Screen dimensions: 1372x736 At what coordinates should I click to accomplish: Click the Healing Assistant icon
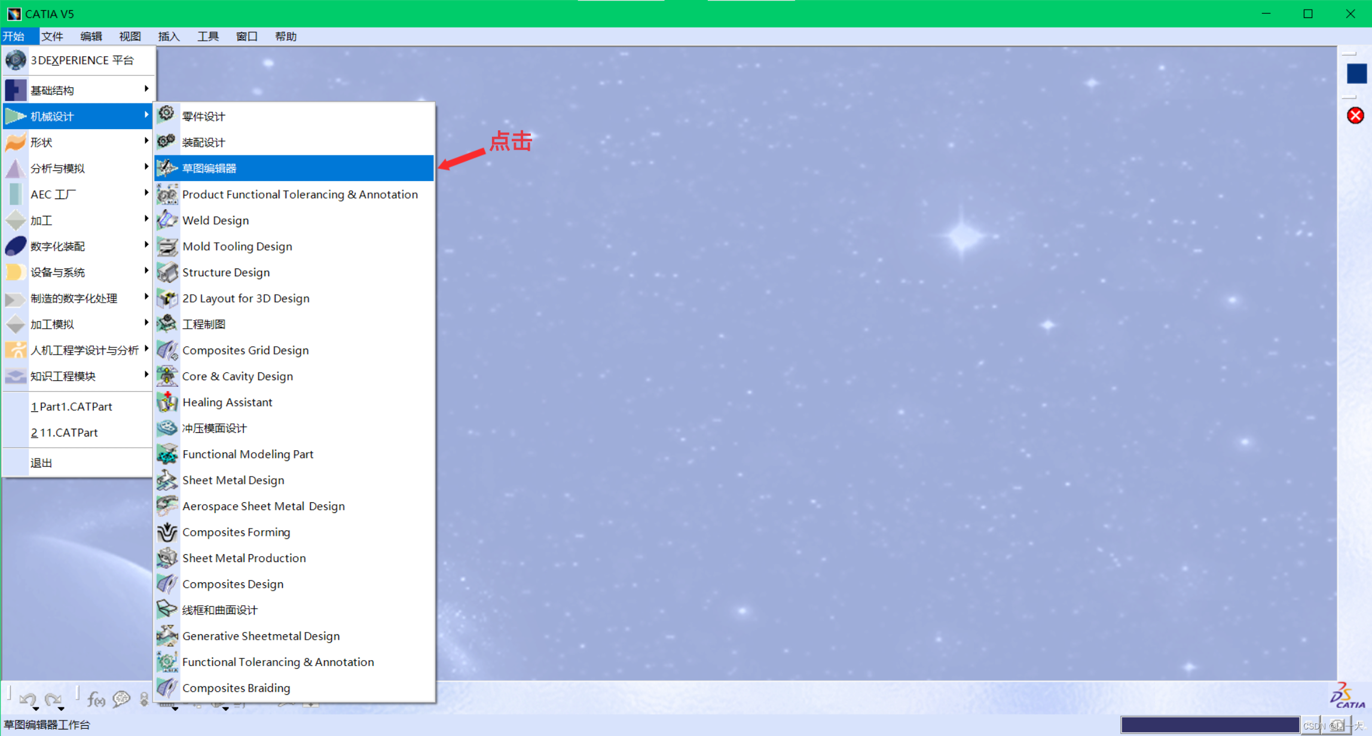[x=167, y=402]
